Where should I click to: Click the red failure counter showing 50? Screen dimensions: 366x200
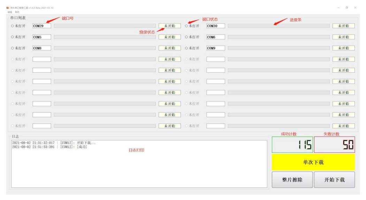tap(335, 145)
